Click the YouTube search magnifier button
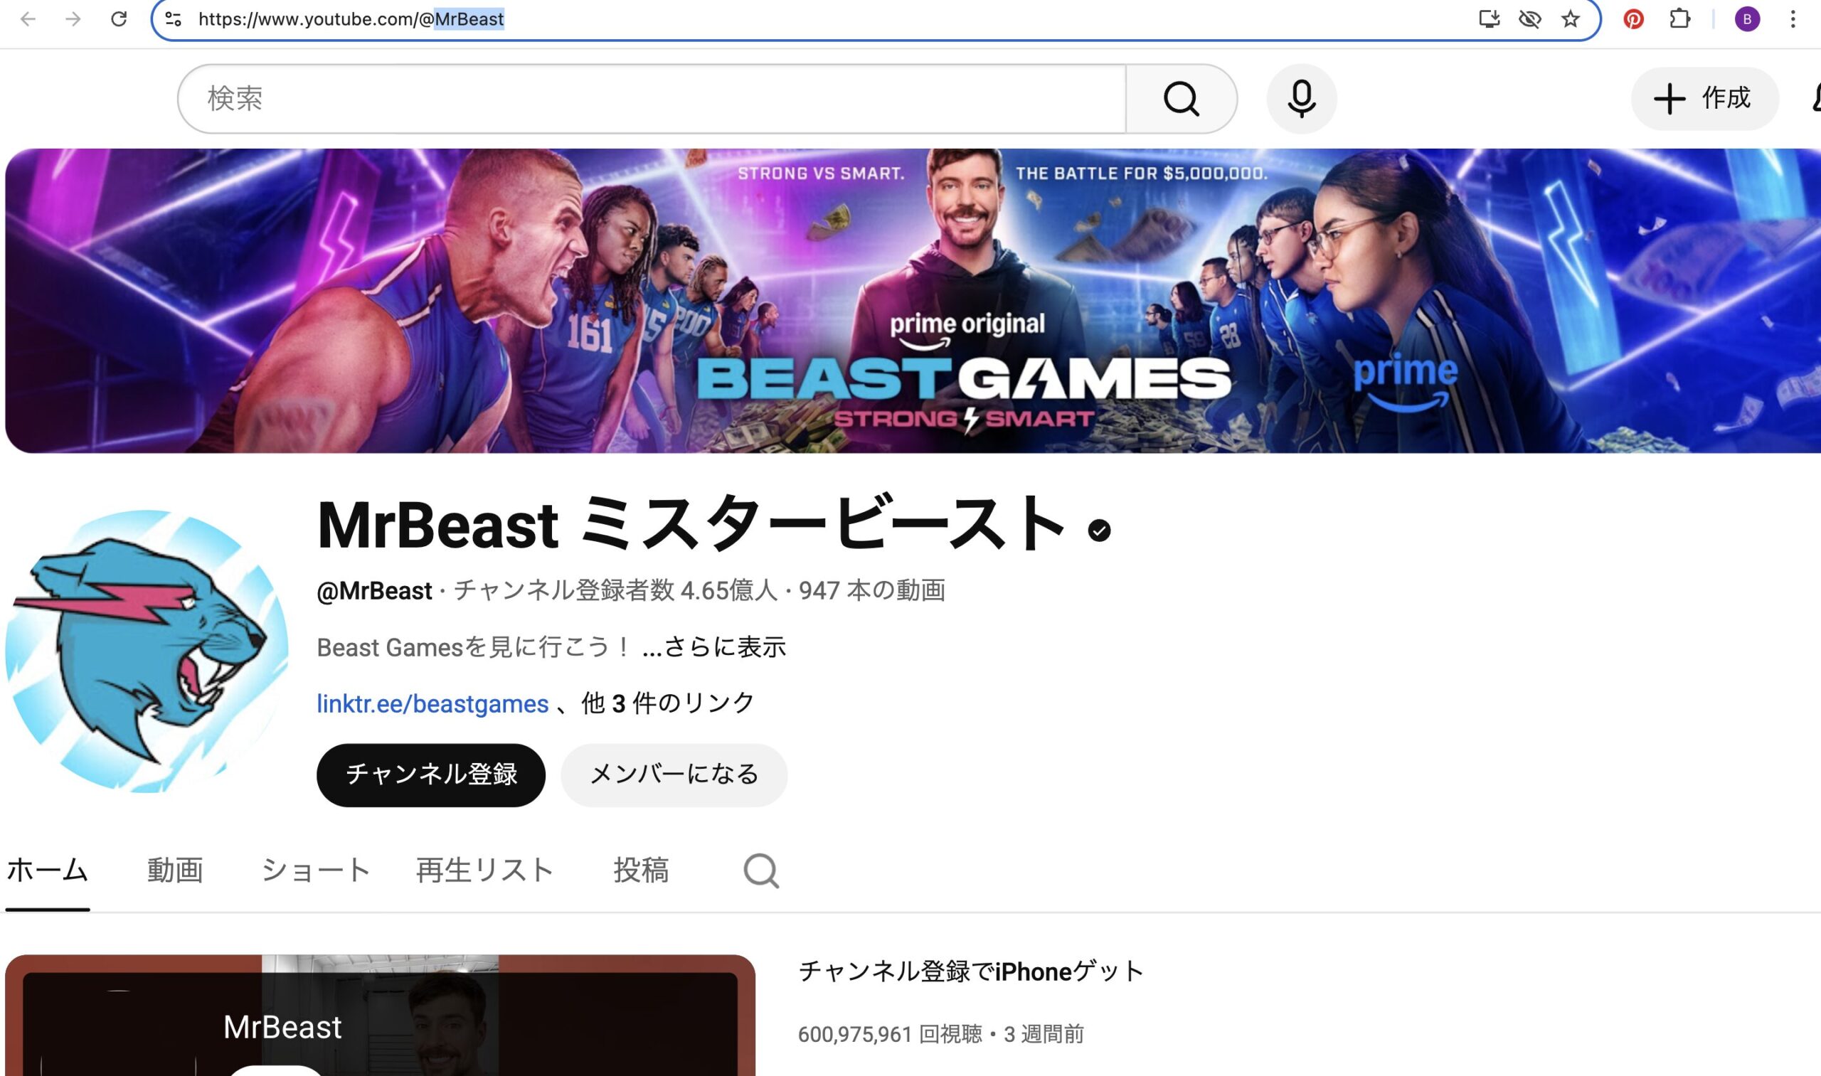1821x1076 pixels. point(1181,99)
